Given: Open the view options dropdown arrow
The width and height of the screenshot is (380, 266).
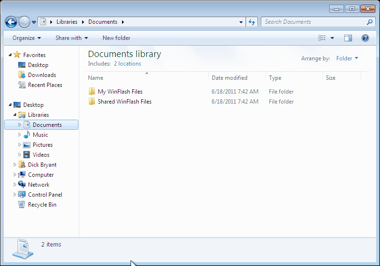Looking at the screenshot, I should 332,38.
